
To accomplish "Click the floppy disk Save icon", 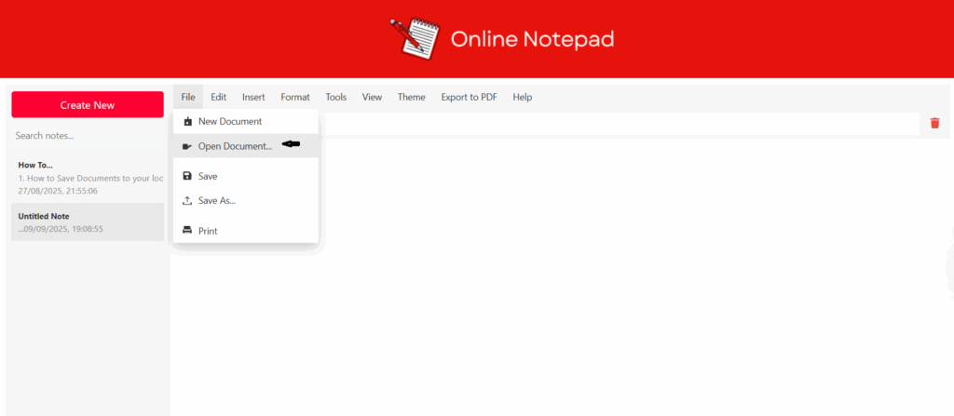I will (x=187, y=176).
